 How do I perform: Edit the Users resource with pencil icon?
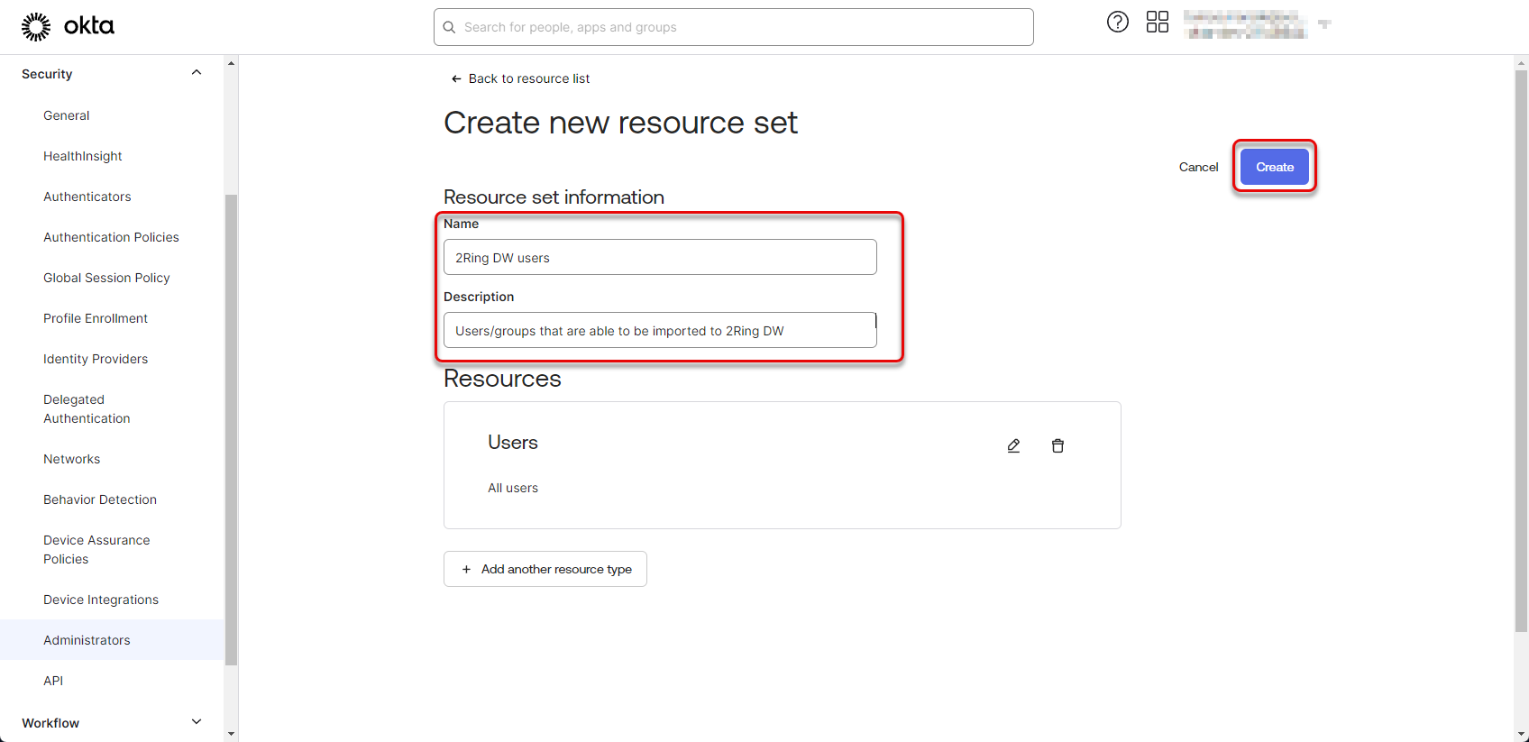[x=1013, y=445]
